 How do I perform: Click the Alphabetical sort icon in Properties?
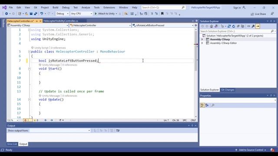tap(207, 105)
